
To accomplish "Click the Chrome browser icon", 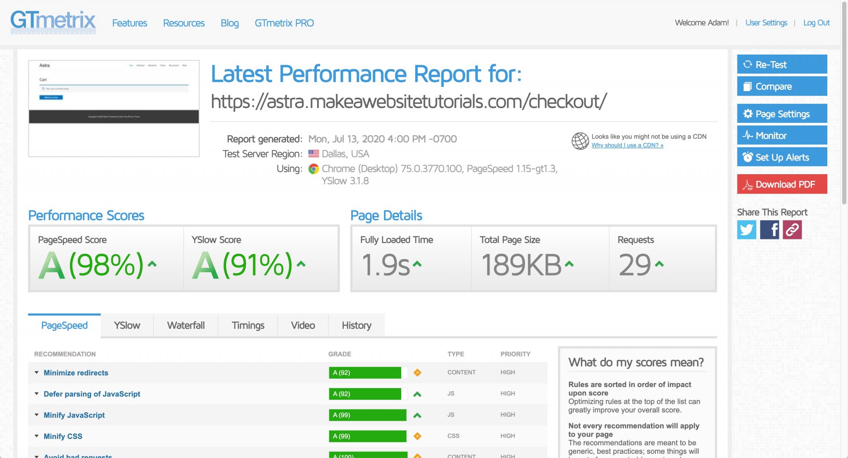I will pyautogui.click(x=313, y=169).
